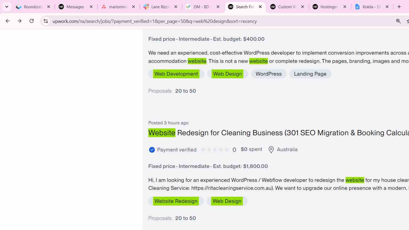409x230 pixels.
Task: Open the tab search dropdown arrow
Action: [x=7, y=7]
